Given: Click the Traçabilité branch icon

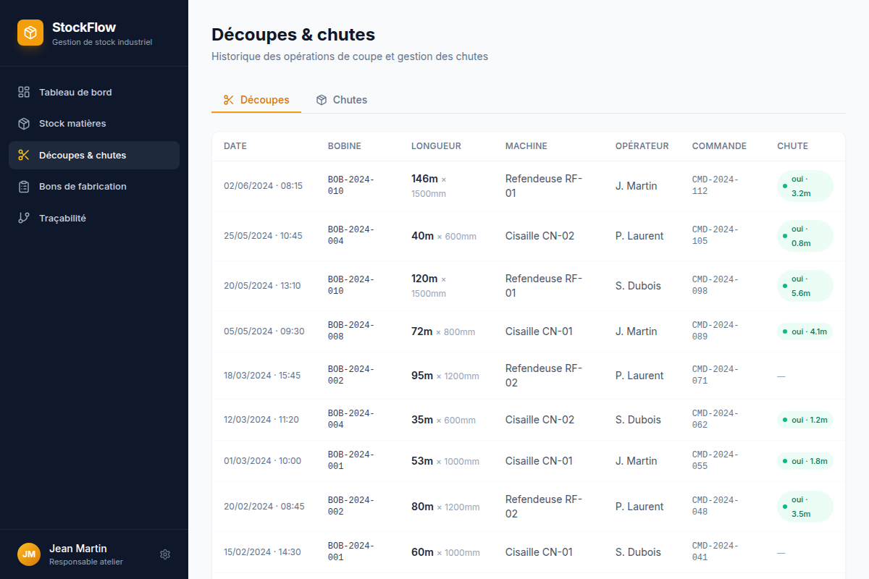Looking at the screenshot, I should (24, 218).
